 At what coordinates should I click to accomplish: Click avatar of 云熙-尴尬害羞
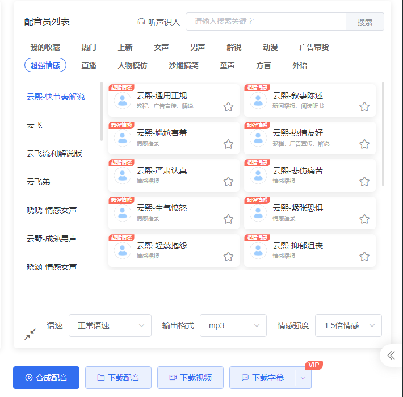(123, 138)
